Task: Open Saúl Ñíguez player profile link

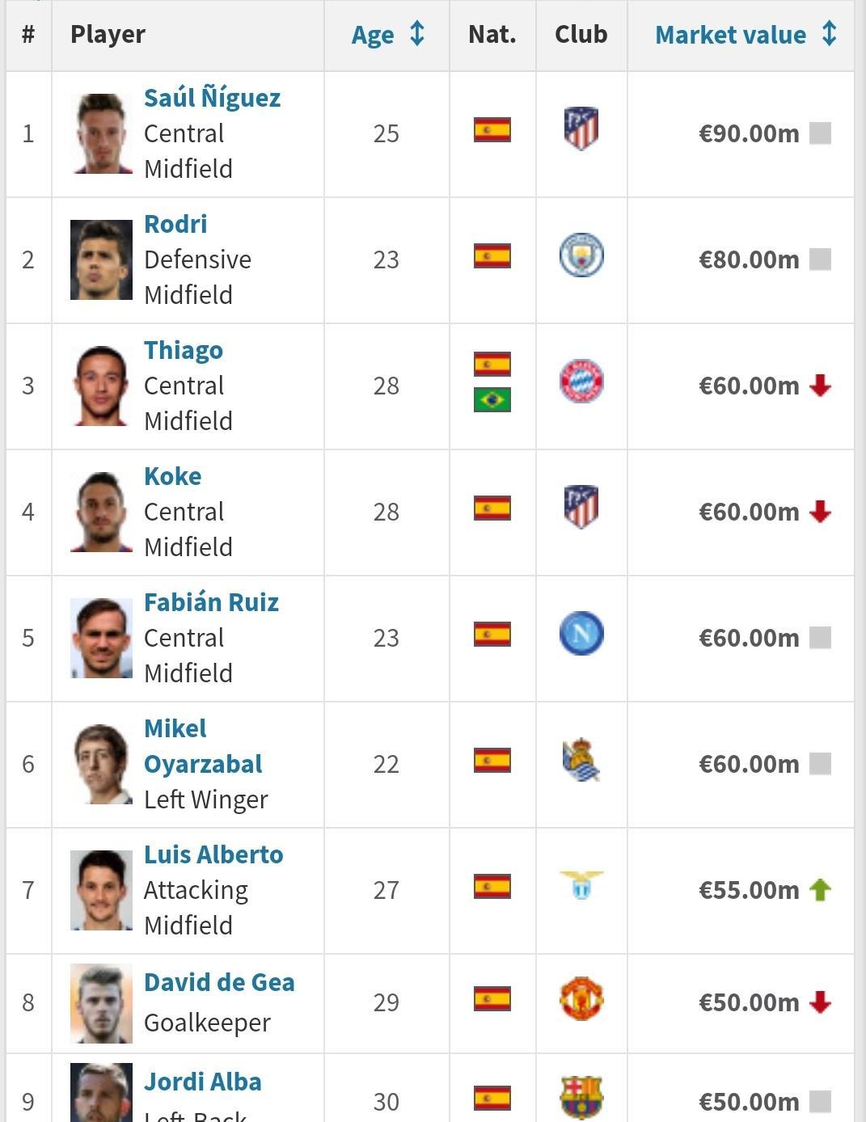Action: (x=212, y=98)
